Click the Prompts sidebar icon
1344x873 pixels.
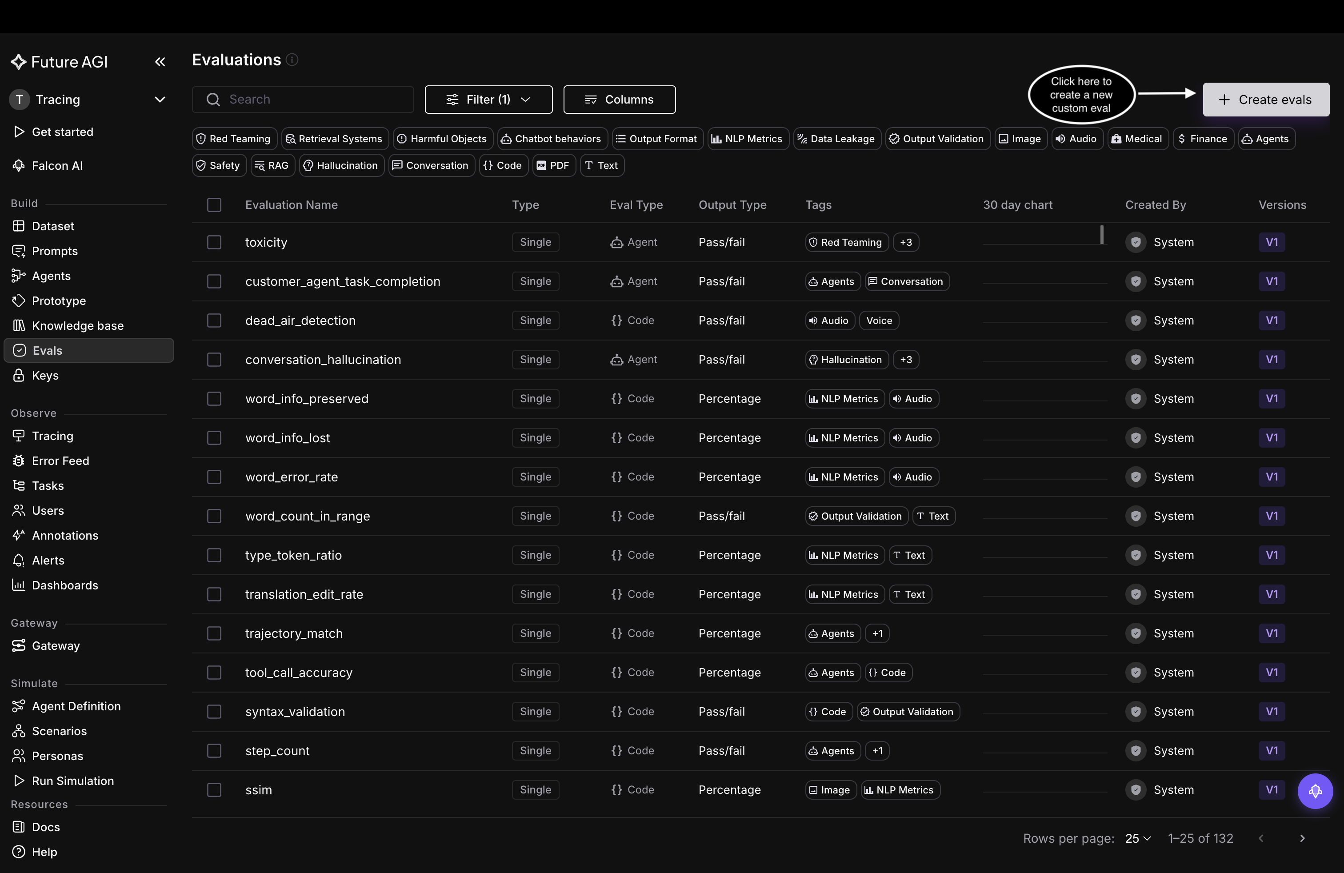point(19,251)
